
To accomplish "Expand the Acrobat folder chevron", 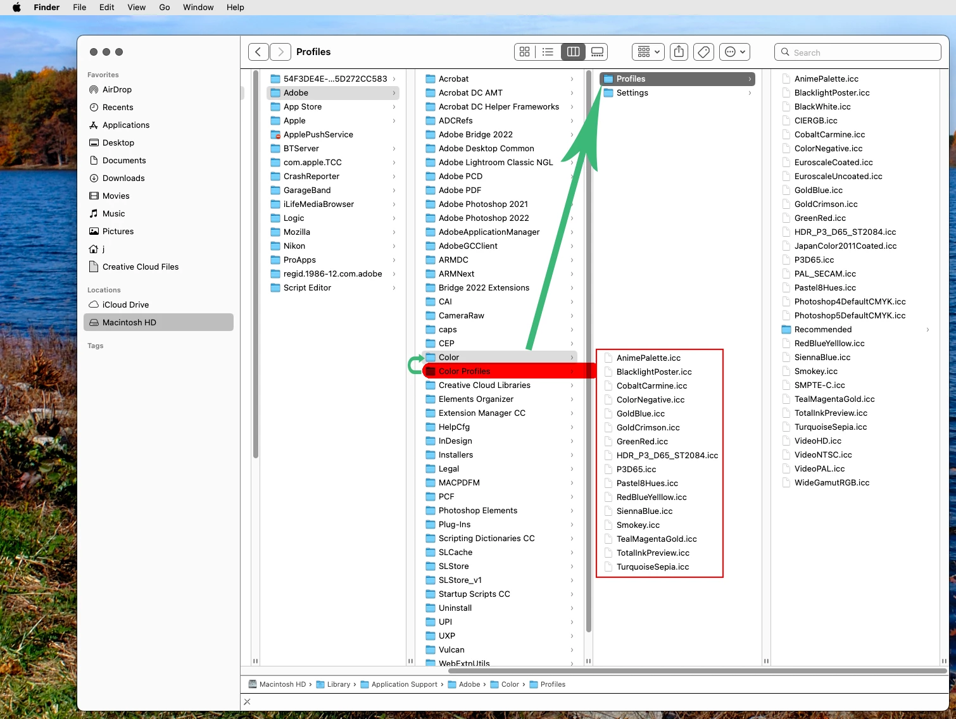I will pos(572,79).
